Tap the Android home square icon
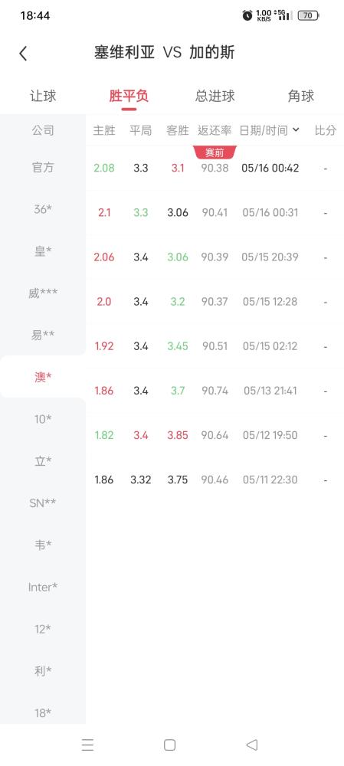 [169, 745]
